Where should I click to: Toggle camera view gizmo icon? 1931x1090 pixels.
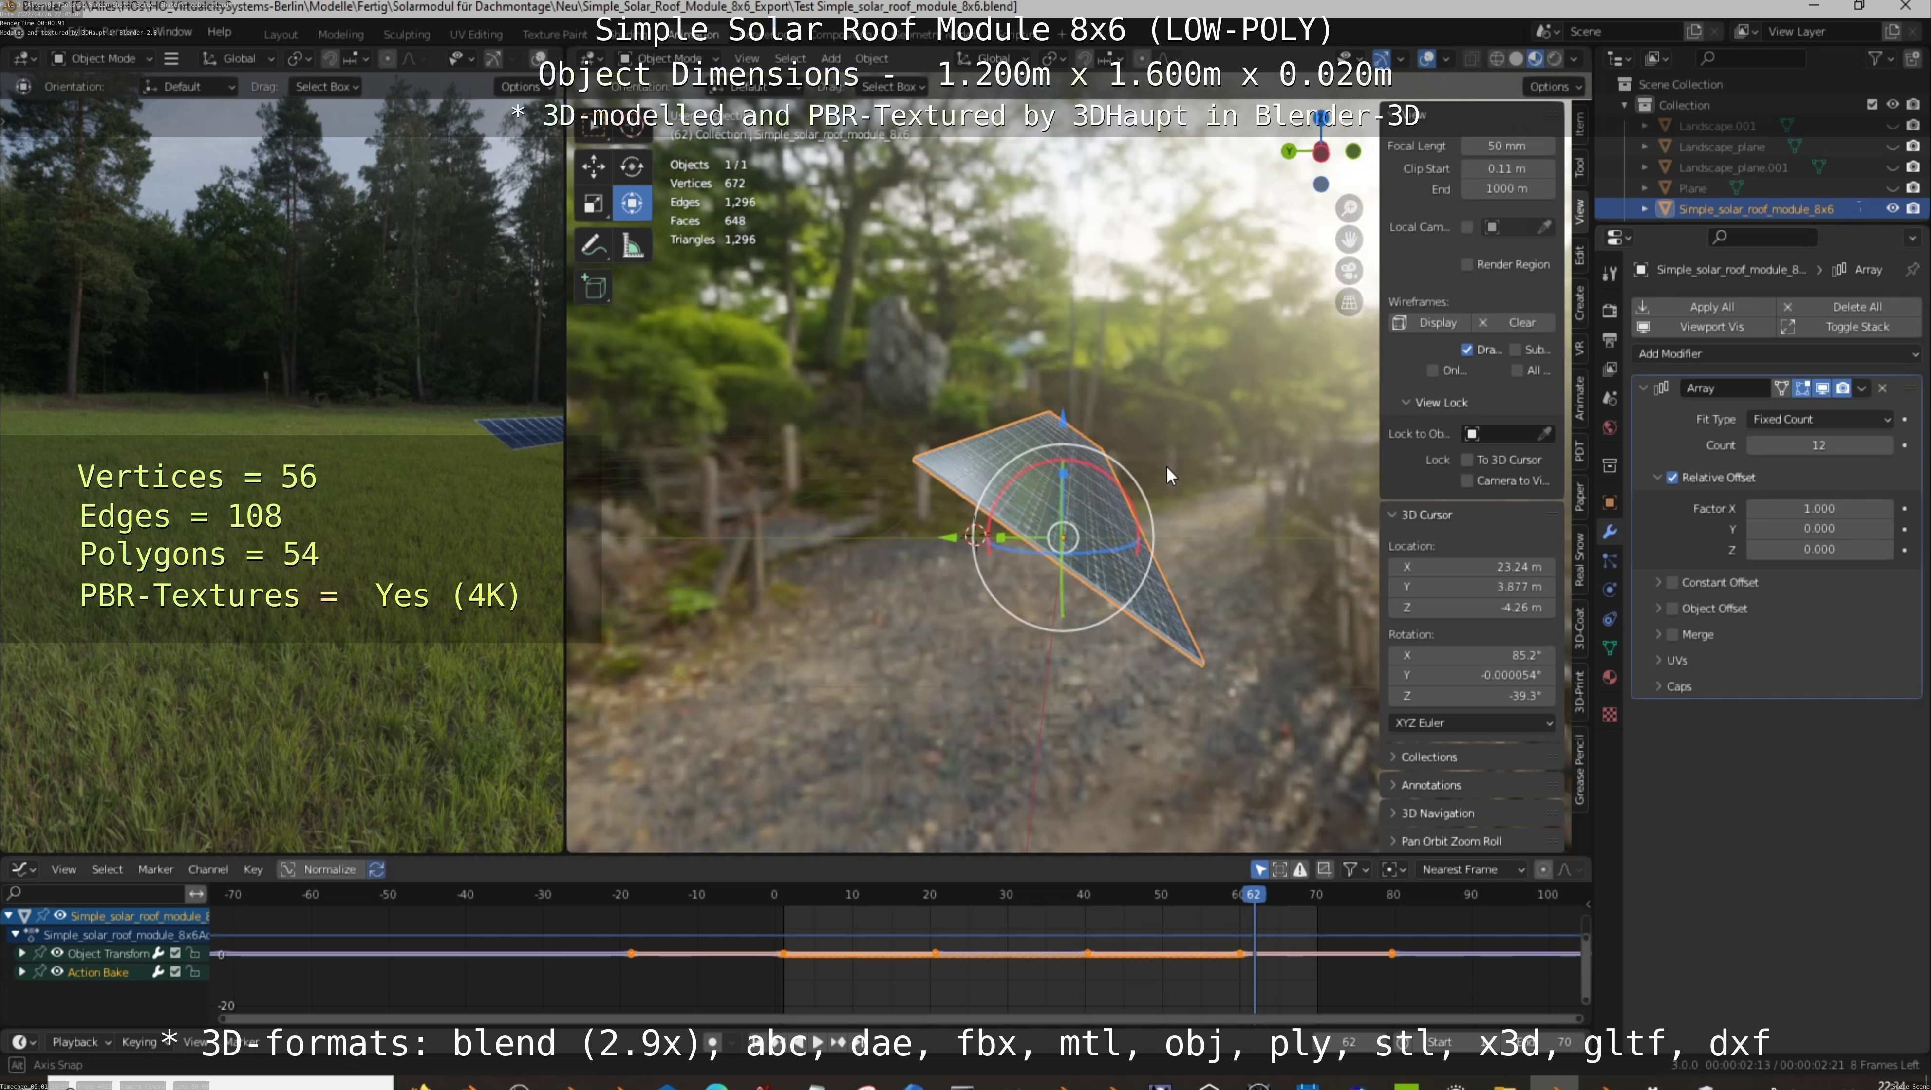point(1349,271)
